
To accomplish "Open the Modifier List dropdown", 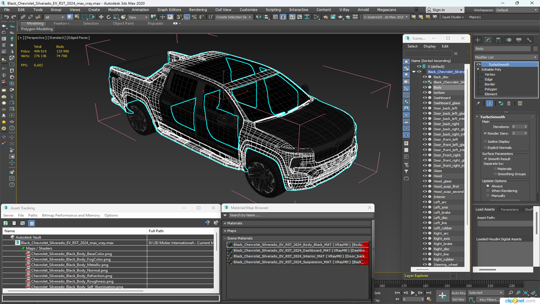I will (506, 57).
